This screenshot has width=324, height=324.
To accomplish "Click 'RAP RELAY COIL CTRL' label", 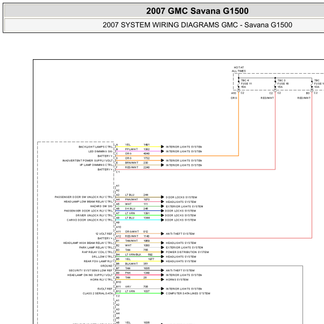I will 97,252.
